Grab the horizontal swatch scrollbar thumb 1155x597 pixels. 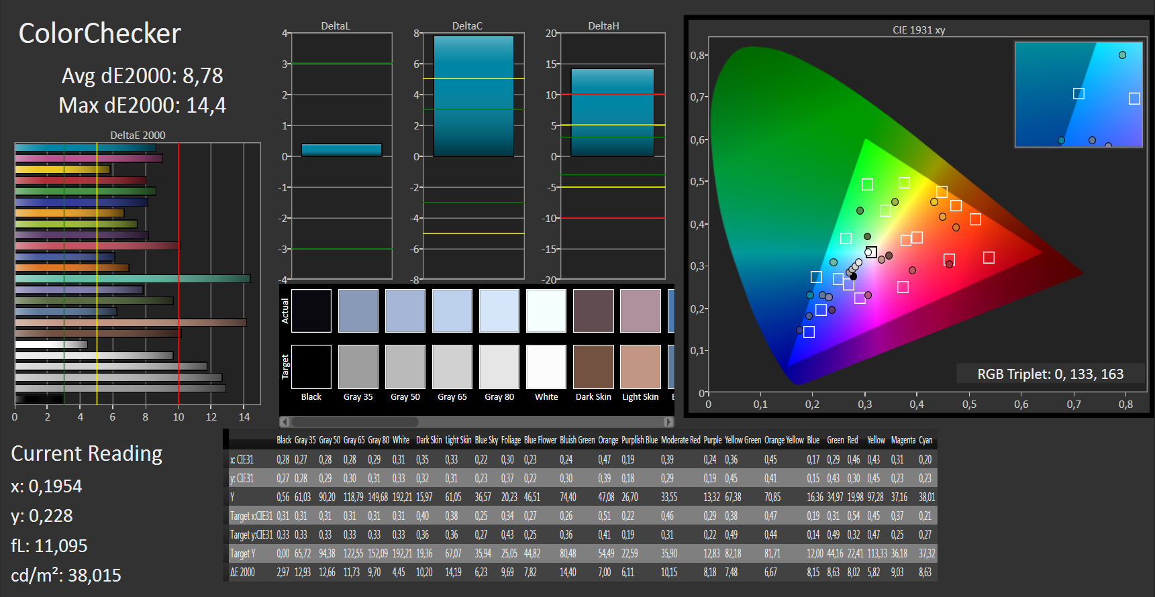click(354, 422)
